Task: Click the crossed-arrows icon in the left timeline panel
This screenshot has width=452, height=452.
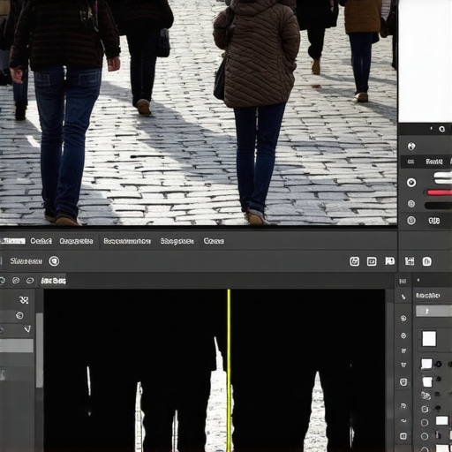Action: 24,300
